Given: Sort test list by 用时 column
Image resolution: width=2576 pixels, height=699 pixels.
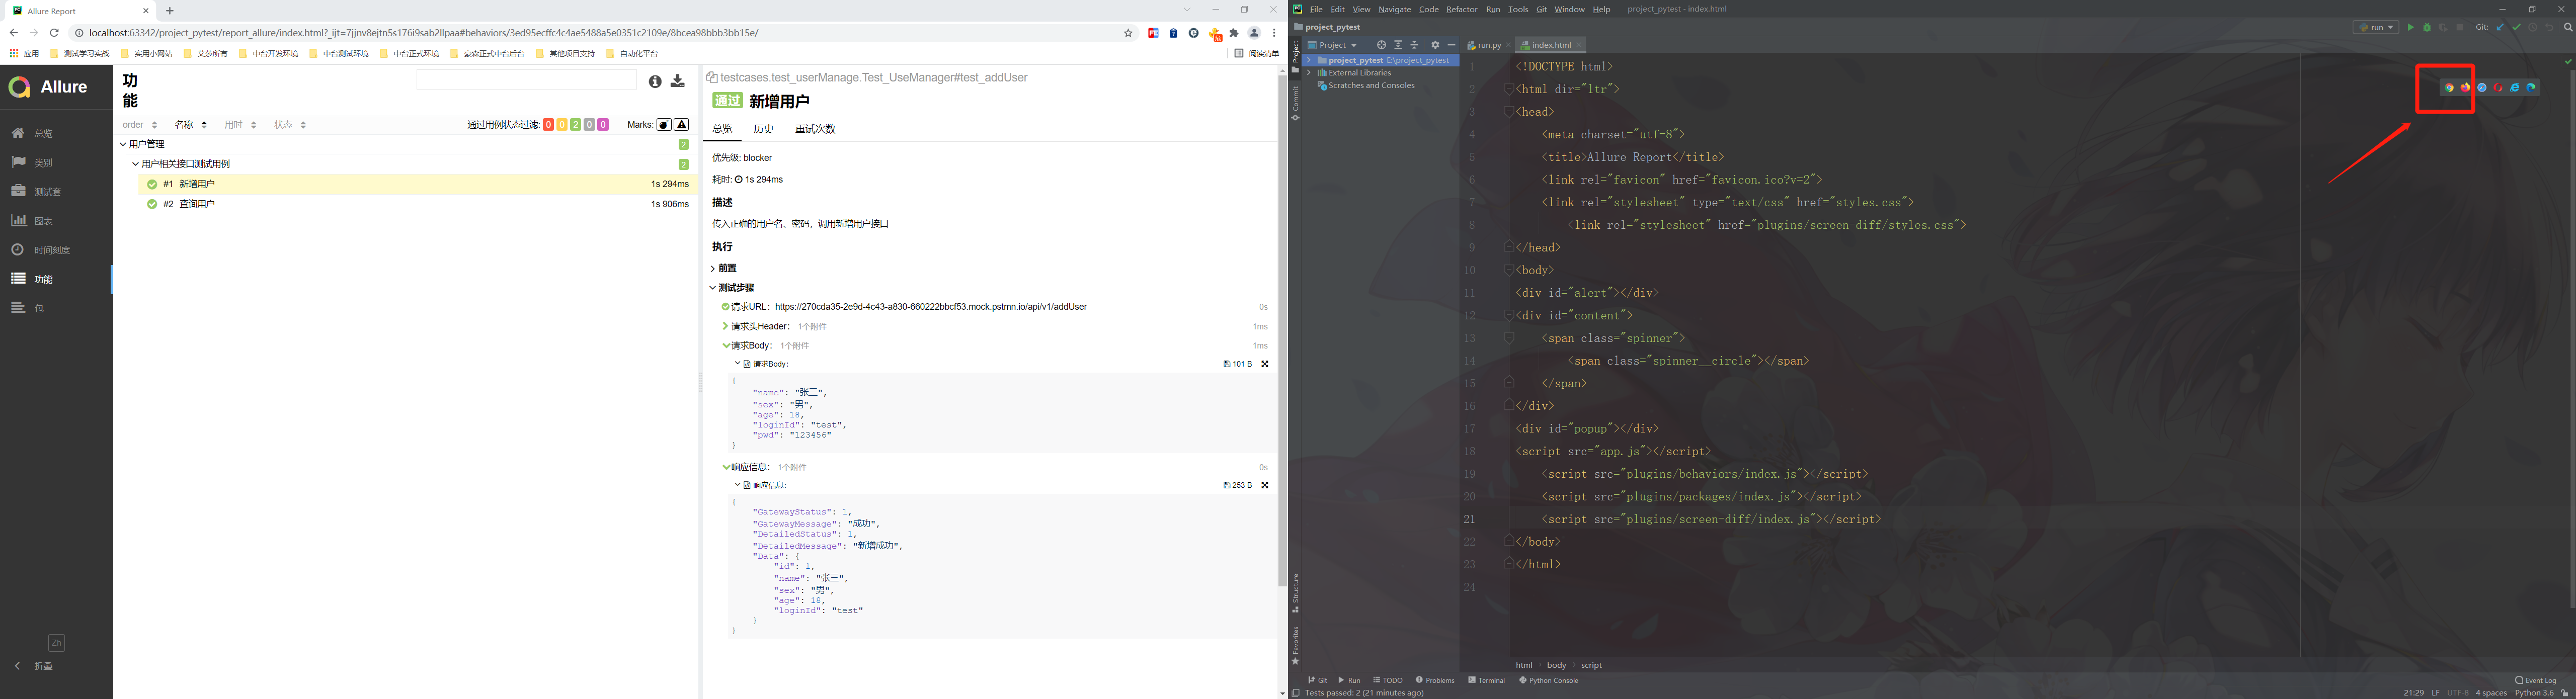Looking at the screenshot, I should point(240,125).
